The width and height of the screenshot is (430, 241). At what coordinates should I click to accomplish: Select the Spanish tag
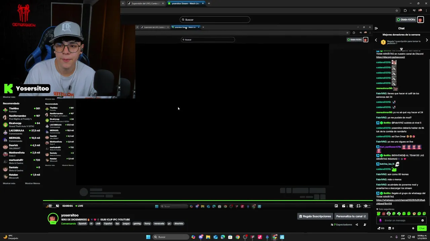(82, 224)
